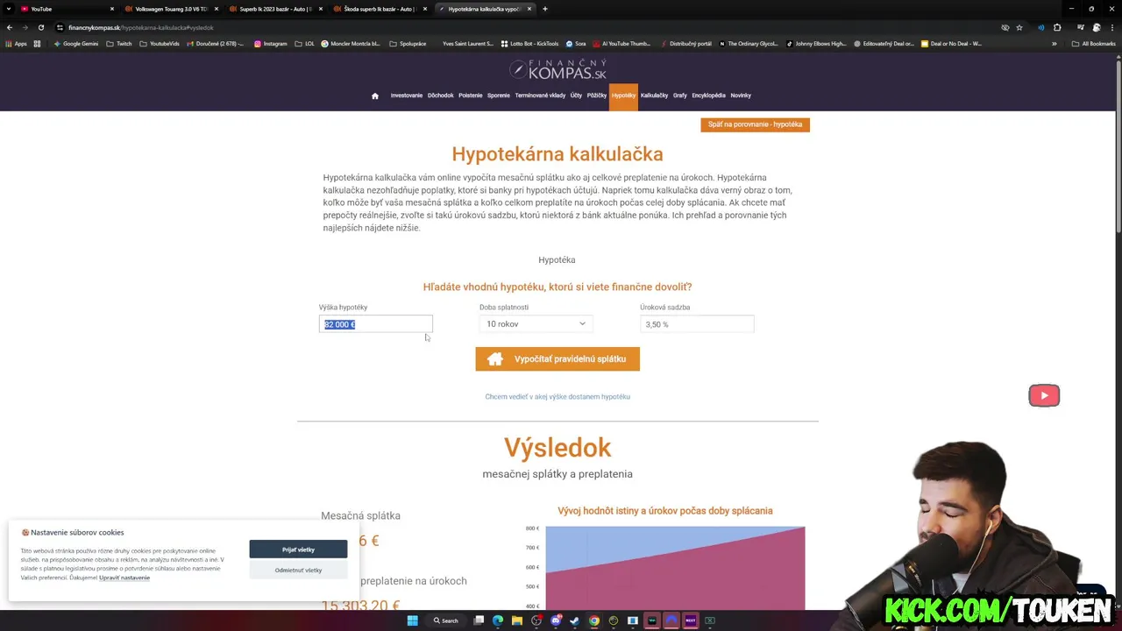Screen dimensions: 1122x631
Task: Open File Explorer from taskbar
Action: (517, 620)
